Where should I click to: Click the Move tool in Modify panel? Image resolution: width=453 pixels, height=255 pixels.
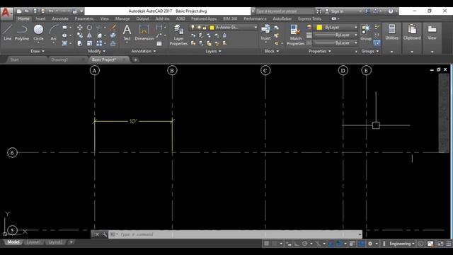[80, 28]
